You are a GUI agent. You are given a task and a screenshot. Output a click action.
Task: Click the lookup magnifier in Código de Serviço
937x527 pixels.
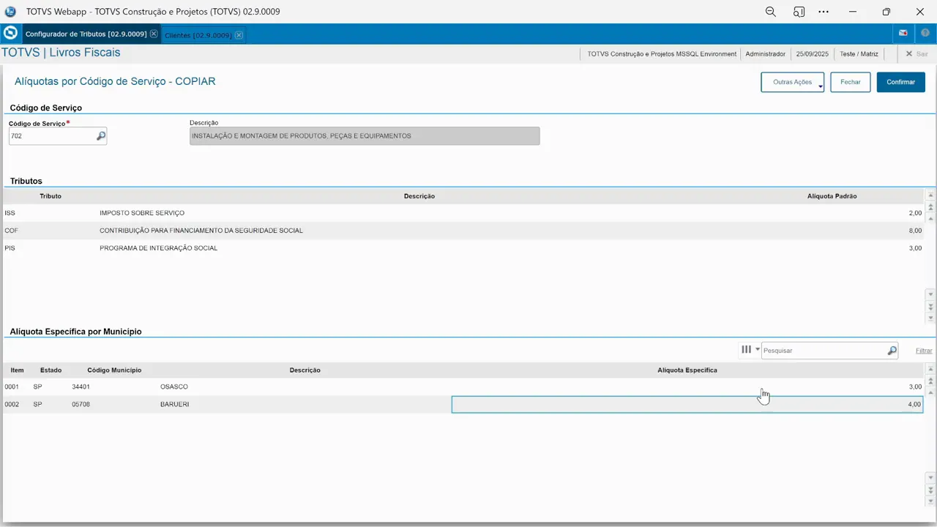coord(101,136)
